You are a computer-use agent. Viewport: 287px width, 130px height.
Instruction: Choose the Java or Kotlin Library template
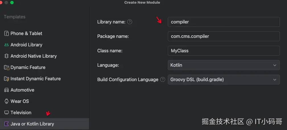tap(32, 124)
